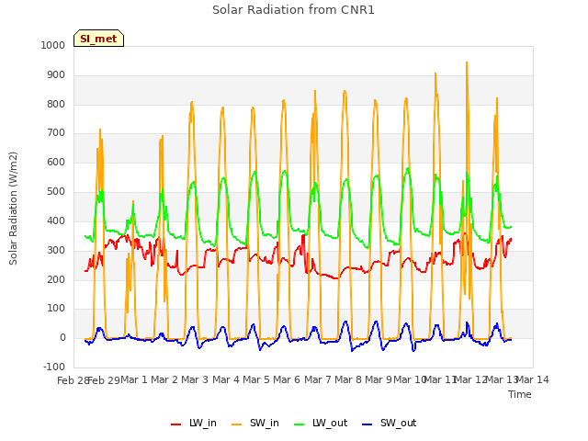The height and width of the screenshot is (441, 588).
Task: Click the blue SW_out legend swatch
Action: [x=367, y=424]
